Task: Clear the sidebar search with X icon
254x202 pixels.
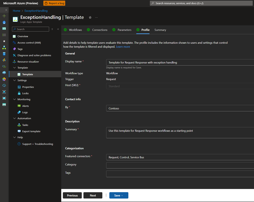Action: point(52,29)
